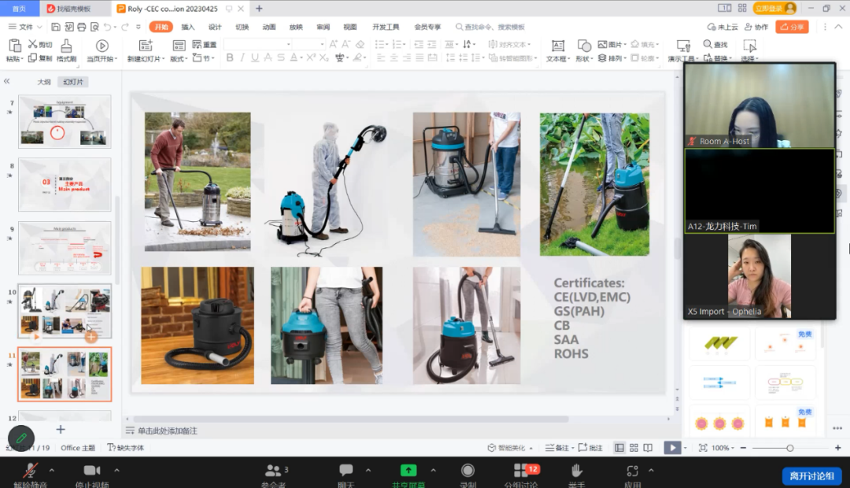Open the font name dropdown
Image resolution: width=850 pixels, height=488 pixels.
(x=289, y=45)
